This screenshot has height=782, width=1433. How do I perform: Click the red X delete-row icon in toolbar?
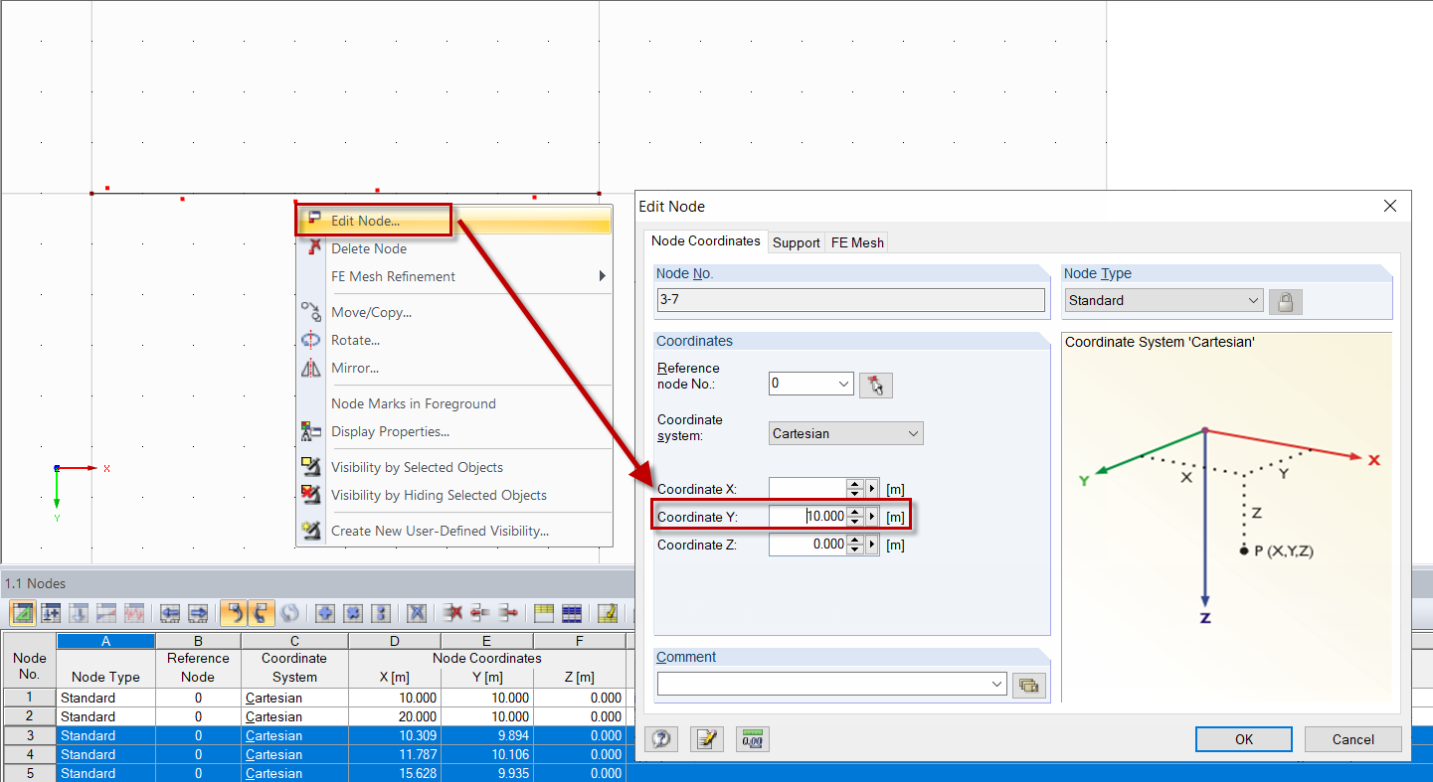pyautogui.click(x=453, y=613)
